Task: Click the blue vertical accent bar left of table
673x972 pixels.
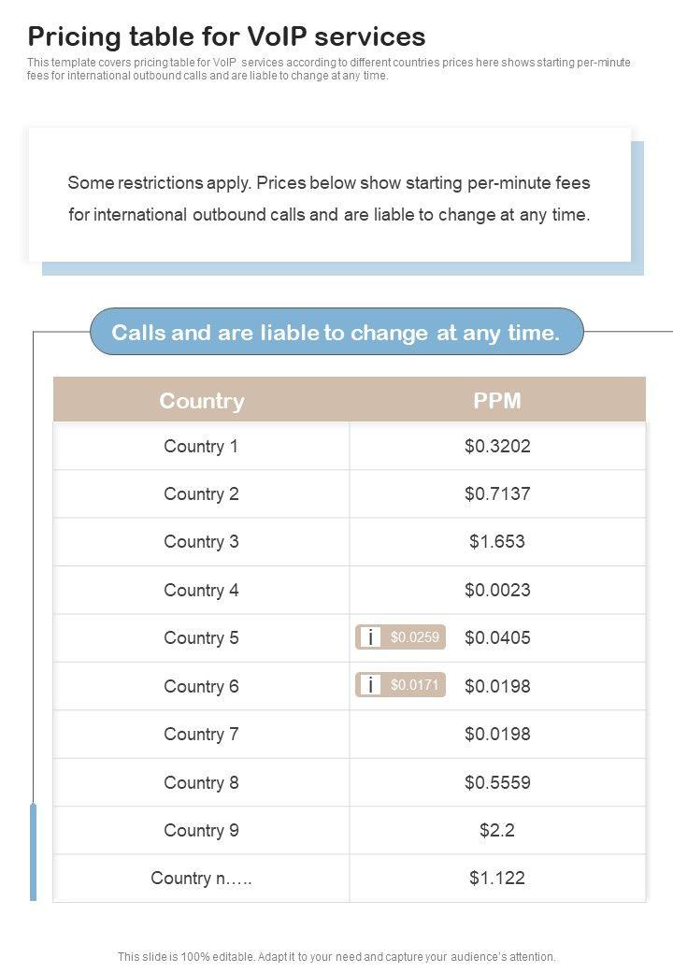Action: coord(34,850)
